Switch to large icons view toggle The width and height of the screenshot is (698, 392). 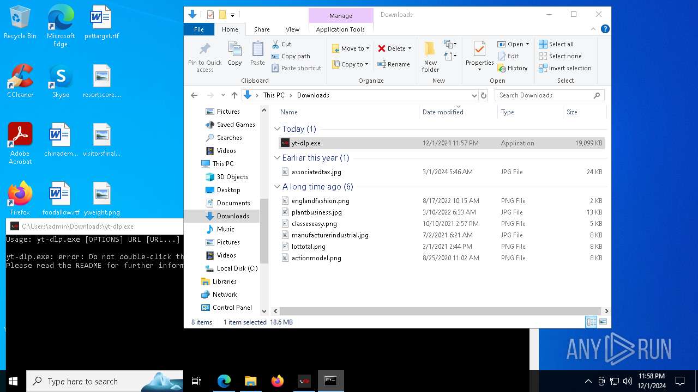tap(603, 322)
